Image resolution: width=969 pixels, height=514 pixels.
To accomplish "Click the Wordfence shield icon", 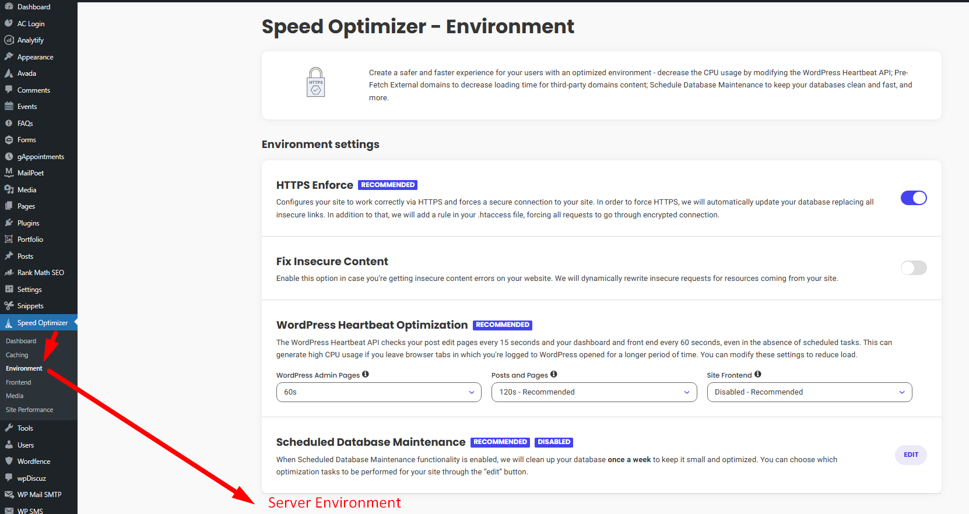I will (9, 461).
